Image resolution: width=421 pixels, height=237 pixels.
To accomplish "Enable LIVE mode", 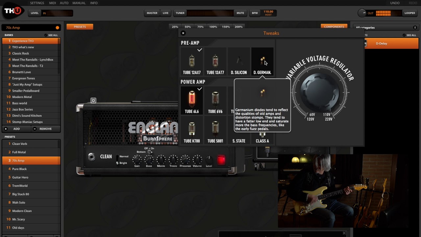I will coord(165,13).
